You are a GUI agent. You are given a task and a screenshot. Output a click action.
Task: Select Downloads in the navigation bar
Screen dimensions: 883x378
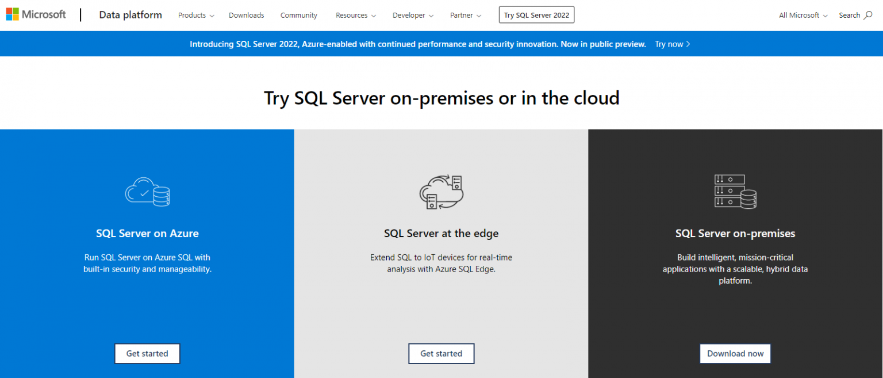click(x=246, y=16)
